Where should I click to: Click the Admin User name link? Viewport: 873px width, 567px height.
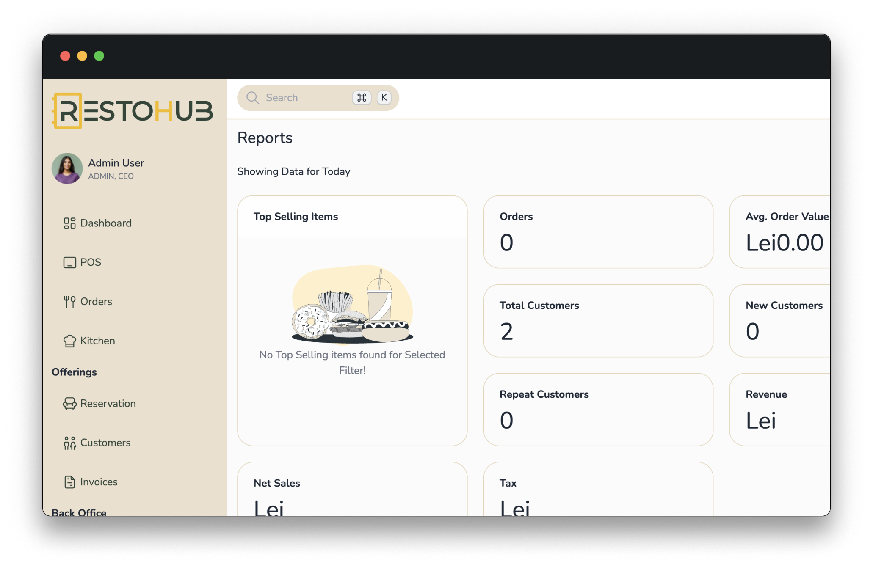pyautogui.click(x=116, y=163)
